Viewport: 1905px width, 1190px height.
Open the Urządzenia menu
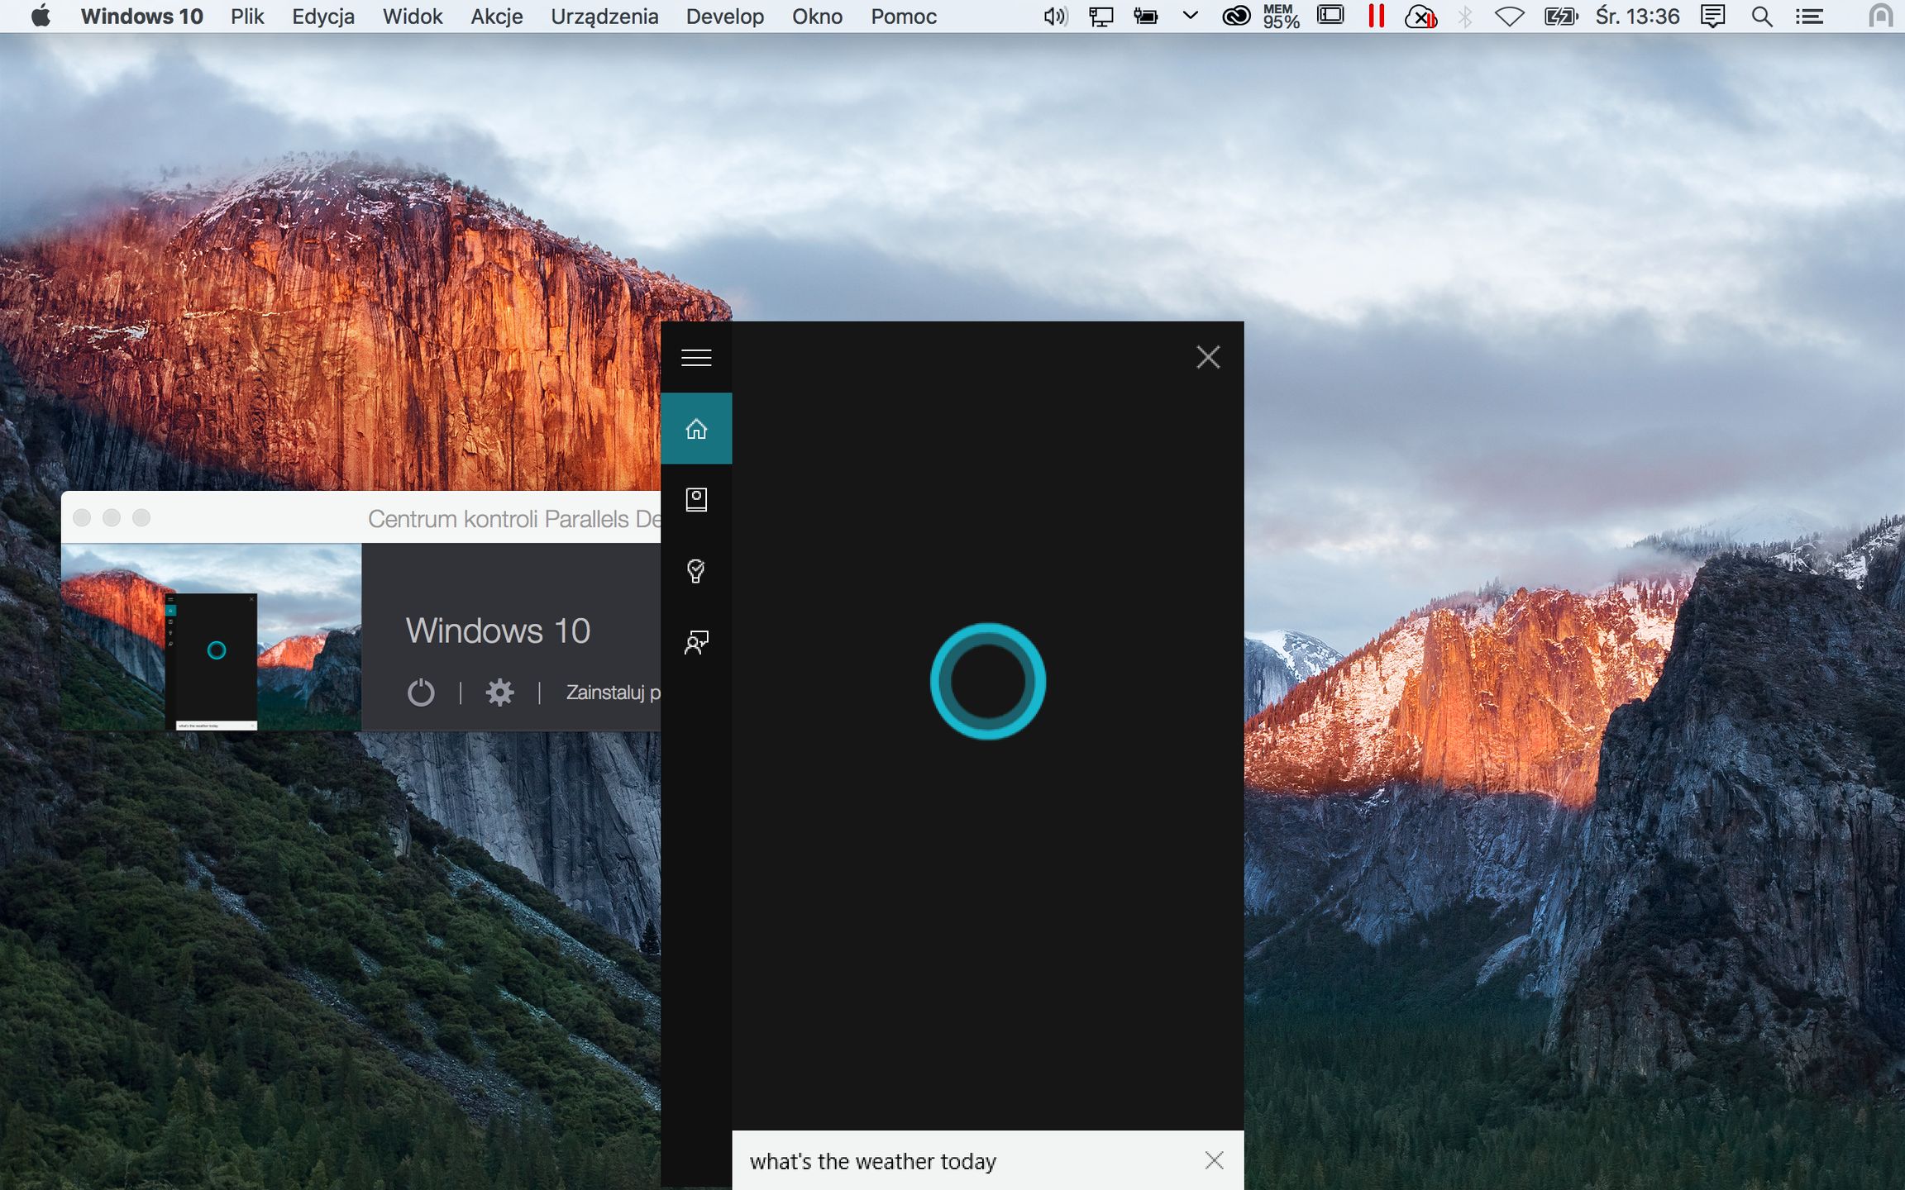604,17
